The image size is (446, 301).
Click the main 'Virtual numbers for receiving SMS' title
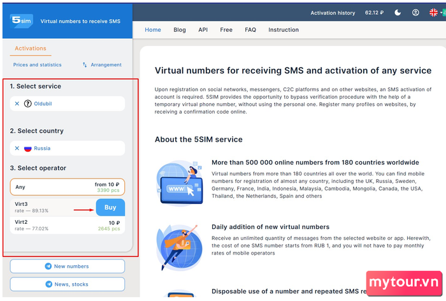click(x=293, y=71)
